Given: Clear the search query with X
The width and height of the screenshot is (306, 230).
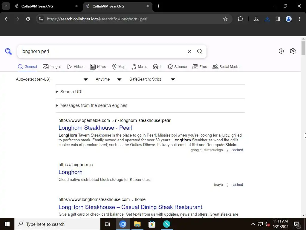Looking at the screenshot, I should point(189,52).
